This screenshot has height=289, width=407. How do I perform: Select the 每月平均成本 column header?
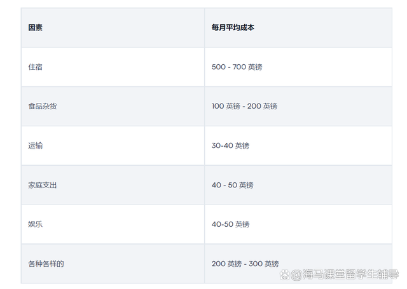233,27
